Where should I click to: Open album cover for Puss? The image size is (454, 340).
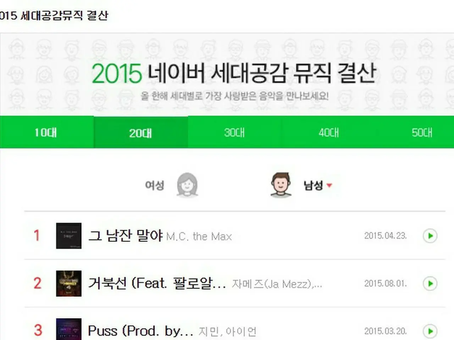pos(69,329)
